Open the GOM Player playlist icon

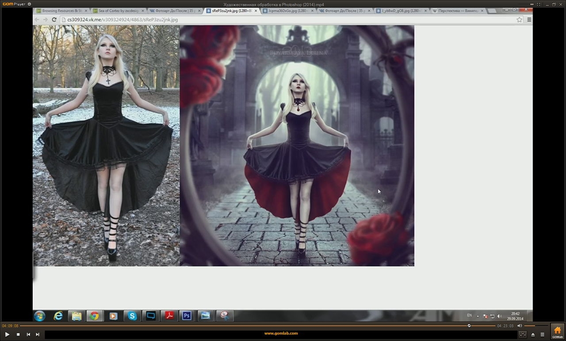coord(543,334)
